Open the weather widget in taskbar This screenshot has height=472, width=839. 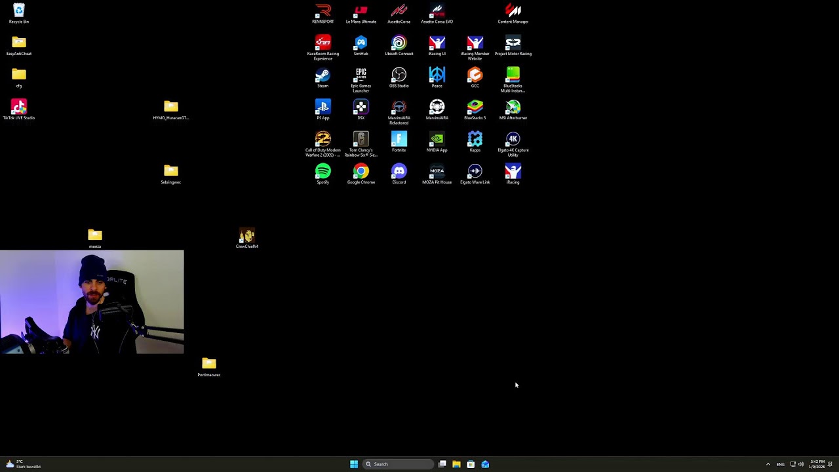(x=23, y=464)
